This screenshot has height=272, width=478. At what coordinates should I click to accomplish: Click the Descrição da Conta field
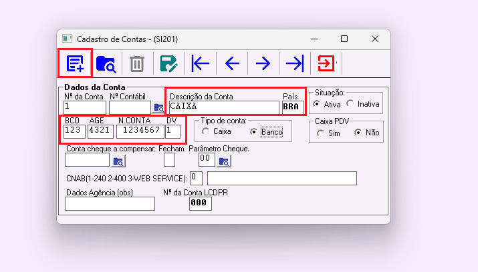224,107
